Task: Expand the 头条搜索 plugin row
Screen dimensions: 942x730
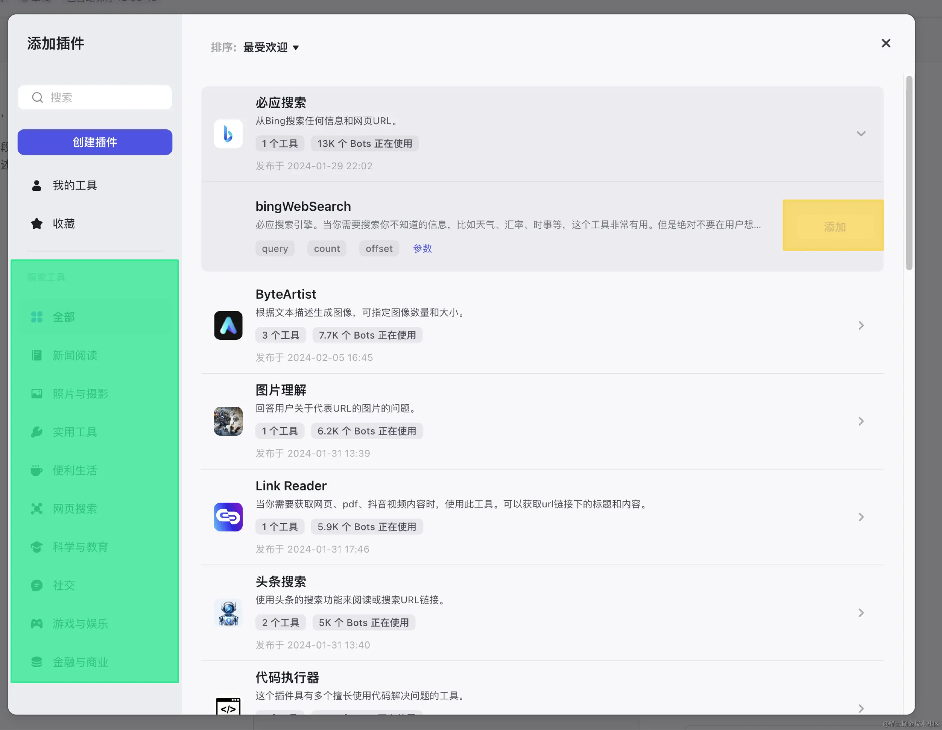Action: point(861,613)
